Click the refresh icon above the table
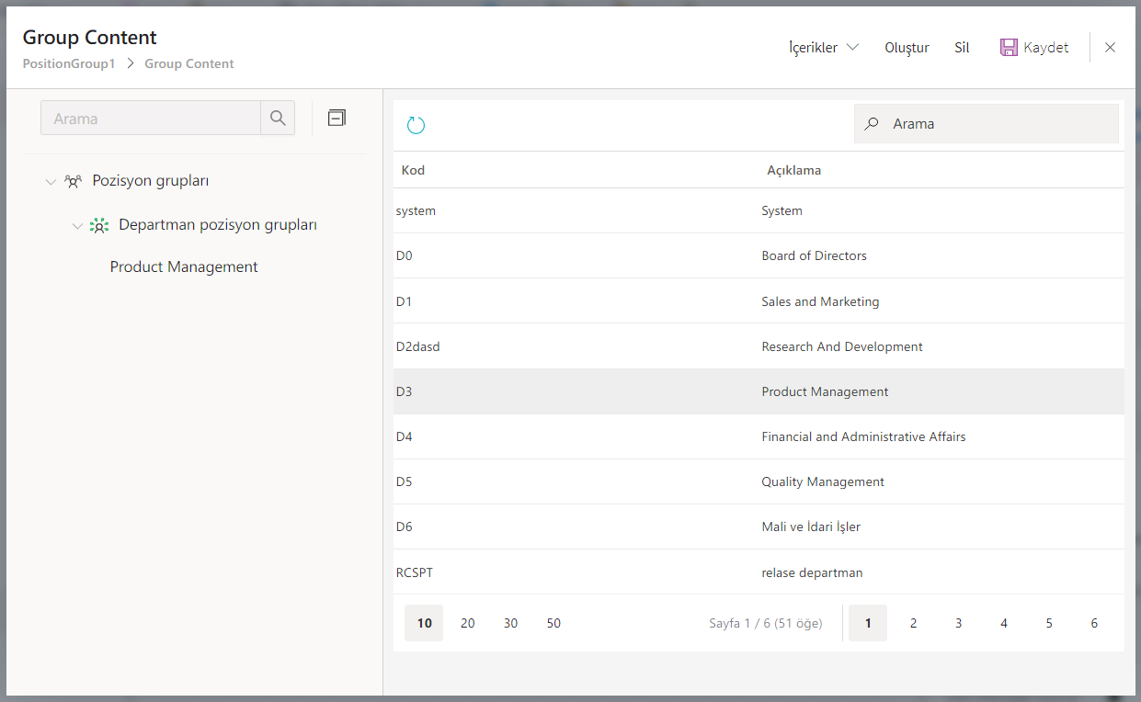 (416, 125)
